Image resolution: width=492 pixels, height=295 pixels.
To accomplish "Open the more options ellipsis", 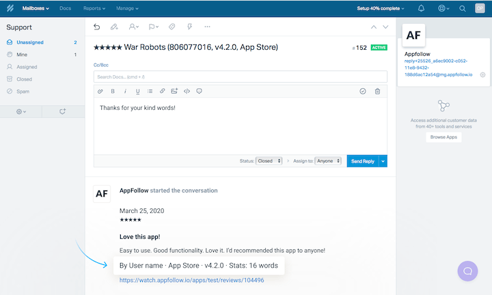I will click(207, 27).
